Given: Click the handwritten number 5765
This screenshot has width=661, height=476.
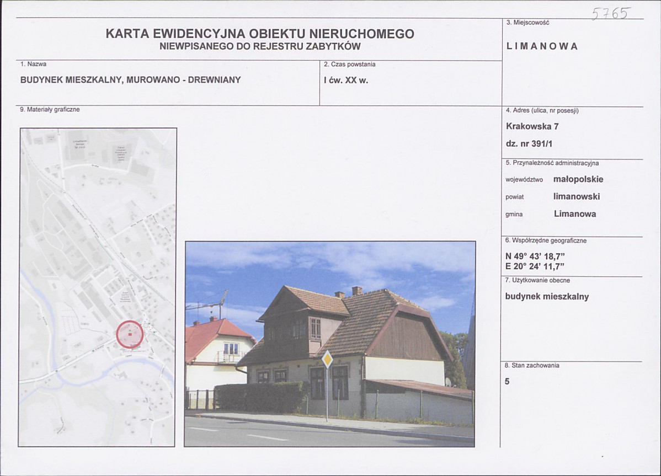Looking at the screenshot, I should 611,14.
